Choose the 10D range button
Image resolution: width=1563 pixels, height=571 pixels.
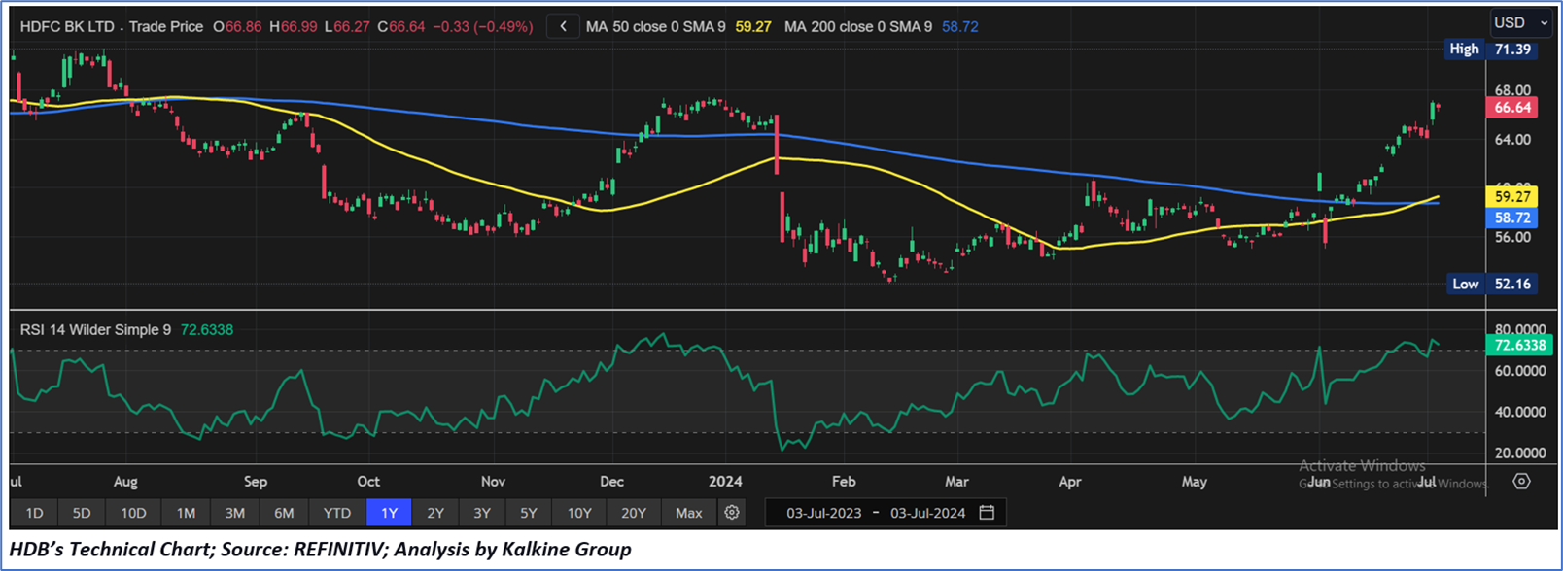pyautogui.click(x=133, y=513)
